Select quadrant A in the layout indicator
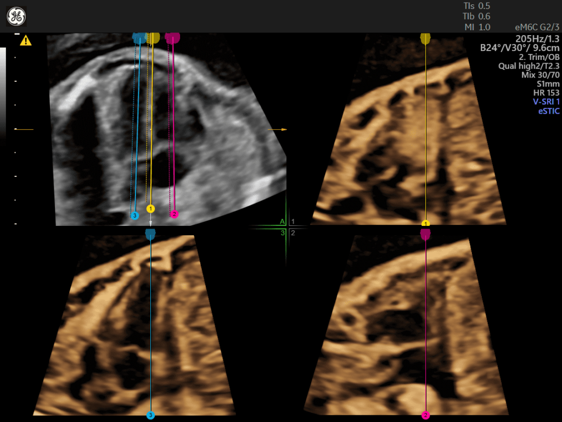This screenshot has width=562, height=422. point(282,221)
